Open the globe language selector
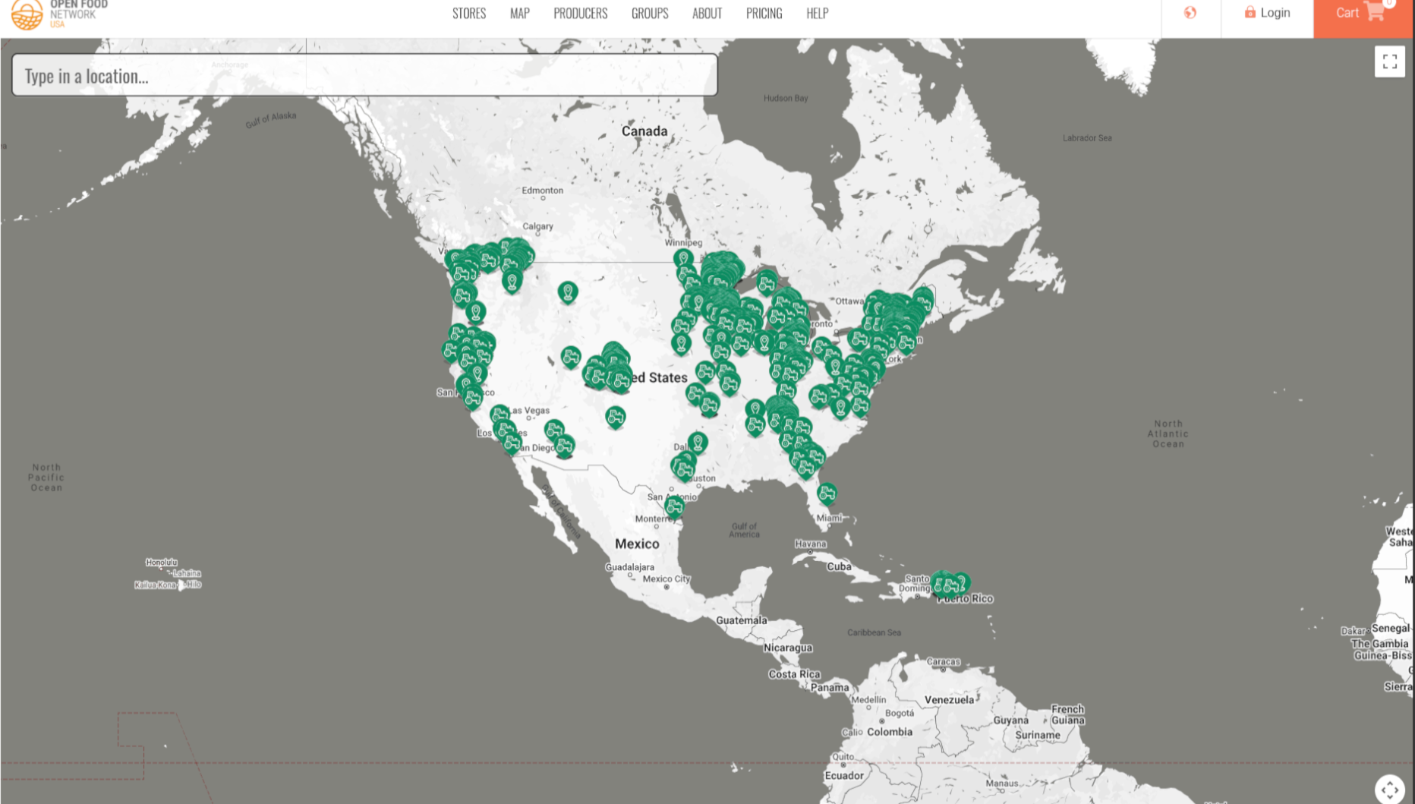Image resolution: width=1415 pixels, height=804 pixels. click(x=1190, y=13)
